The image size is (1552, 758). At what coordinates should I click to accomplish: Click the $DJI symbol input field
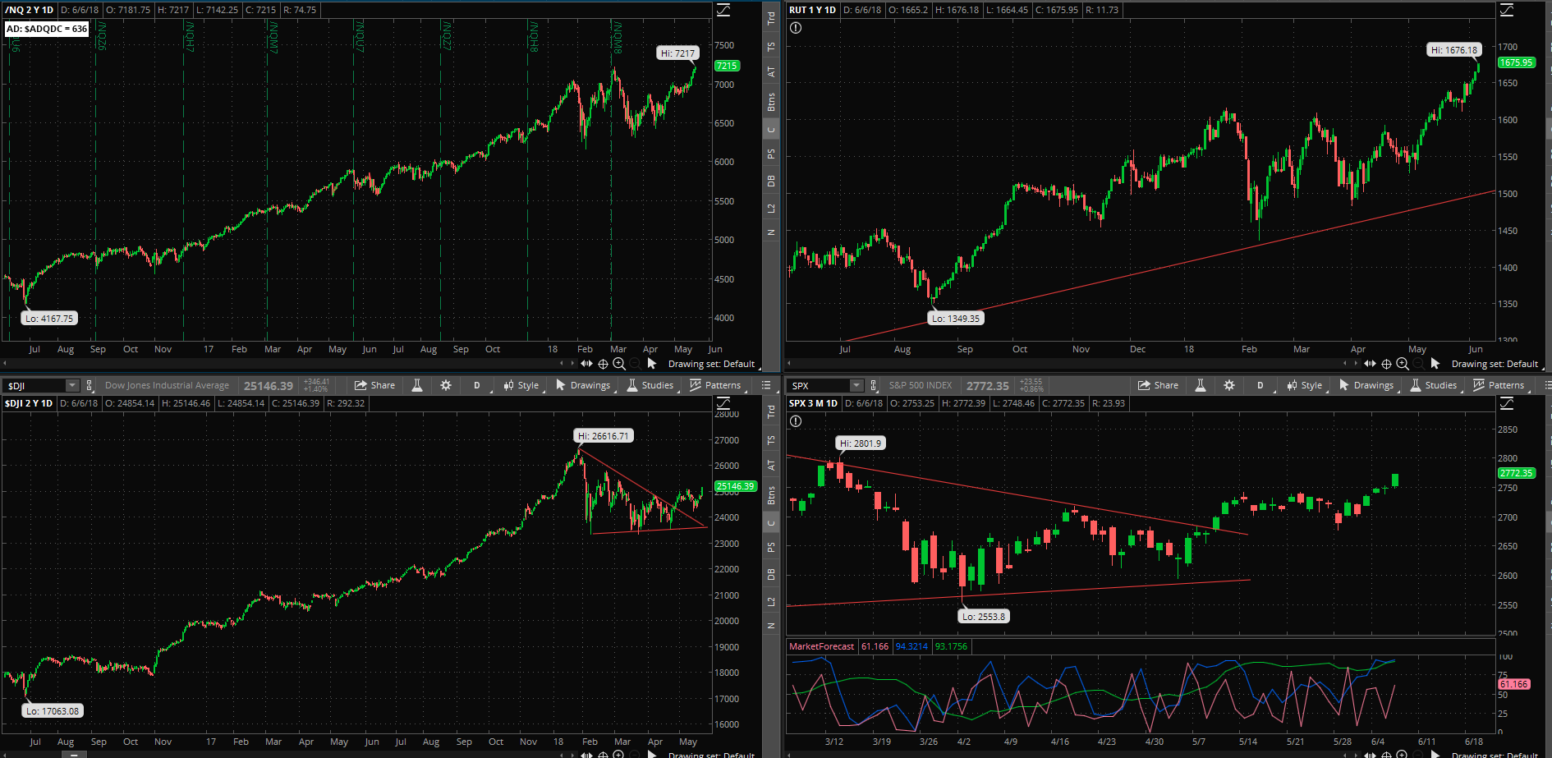tap(34, 385)
